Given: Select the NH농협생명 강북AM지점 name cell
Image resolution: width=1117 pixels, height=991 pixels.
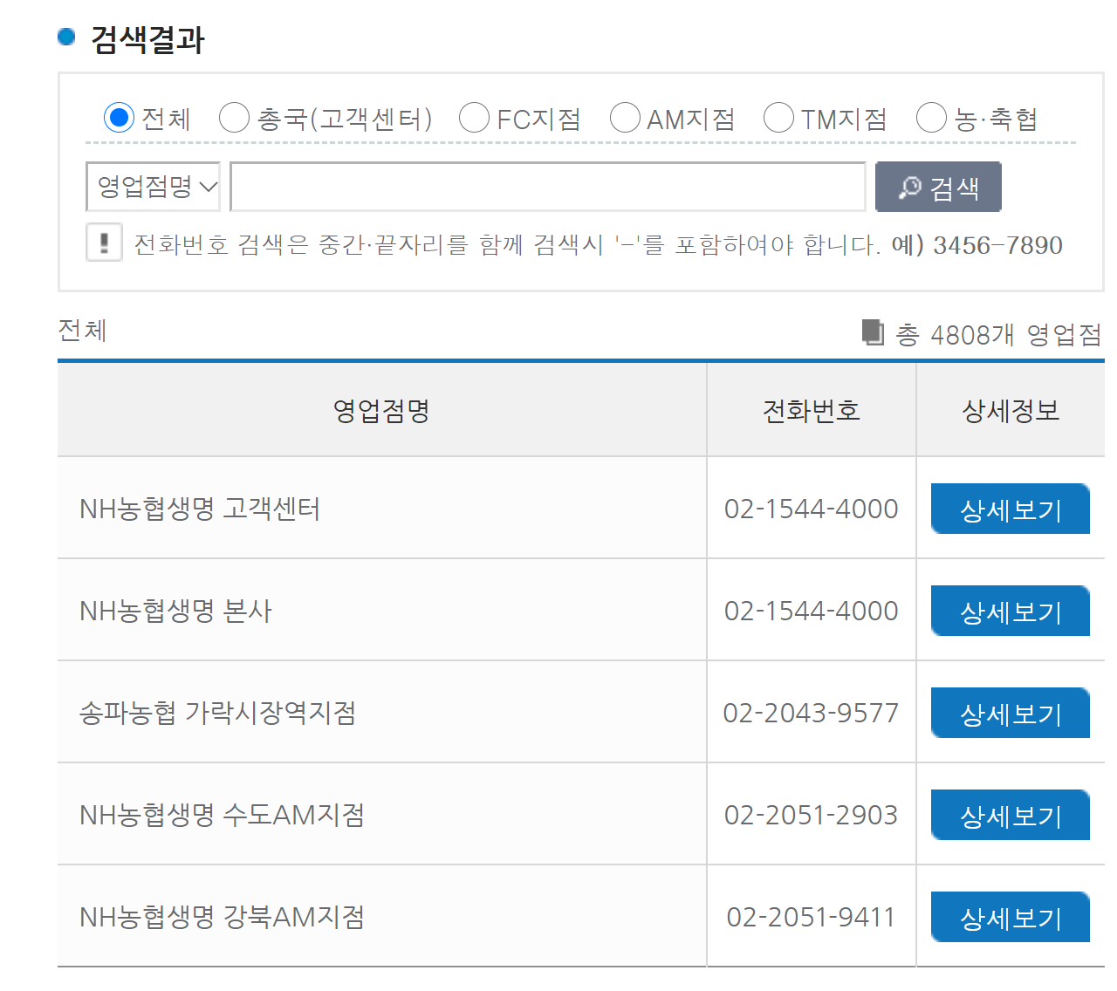Looking at the screenshot, I should click(x=382, y=916).
